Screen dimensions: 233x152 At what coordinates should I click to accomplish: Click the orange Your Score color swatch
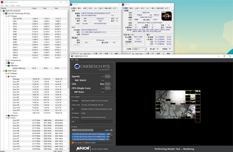73,143
